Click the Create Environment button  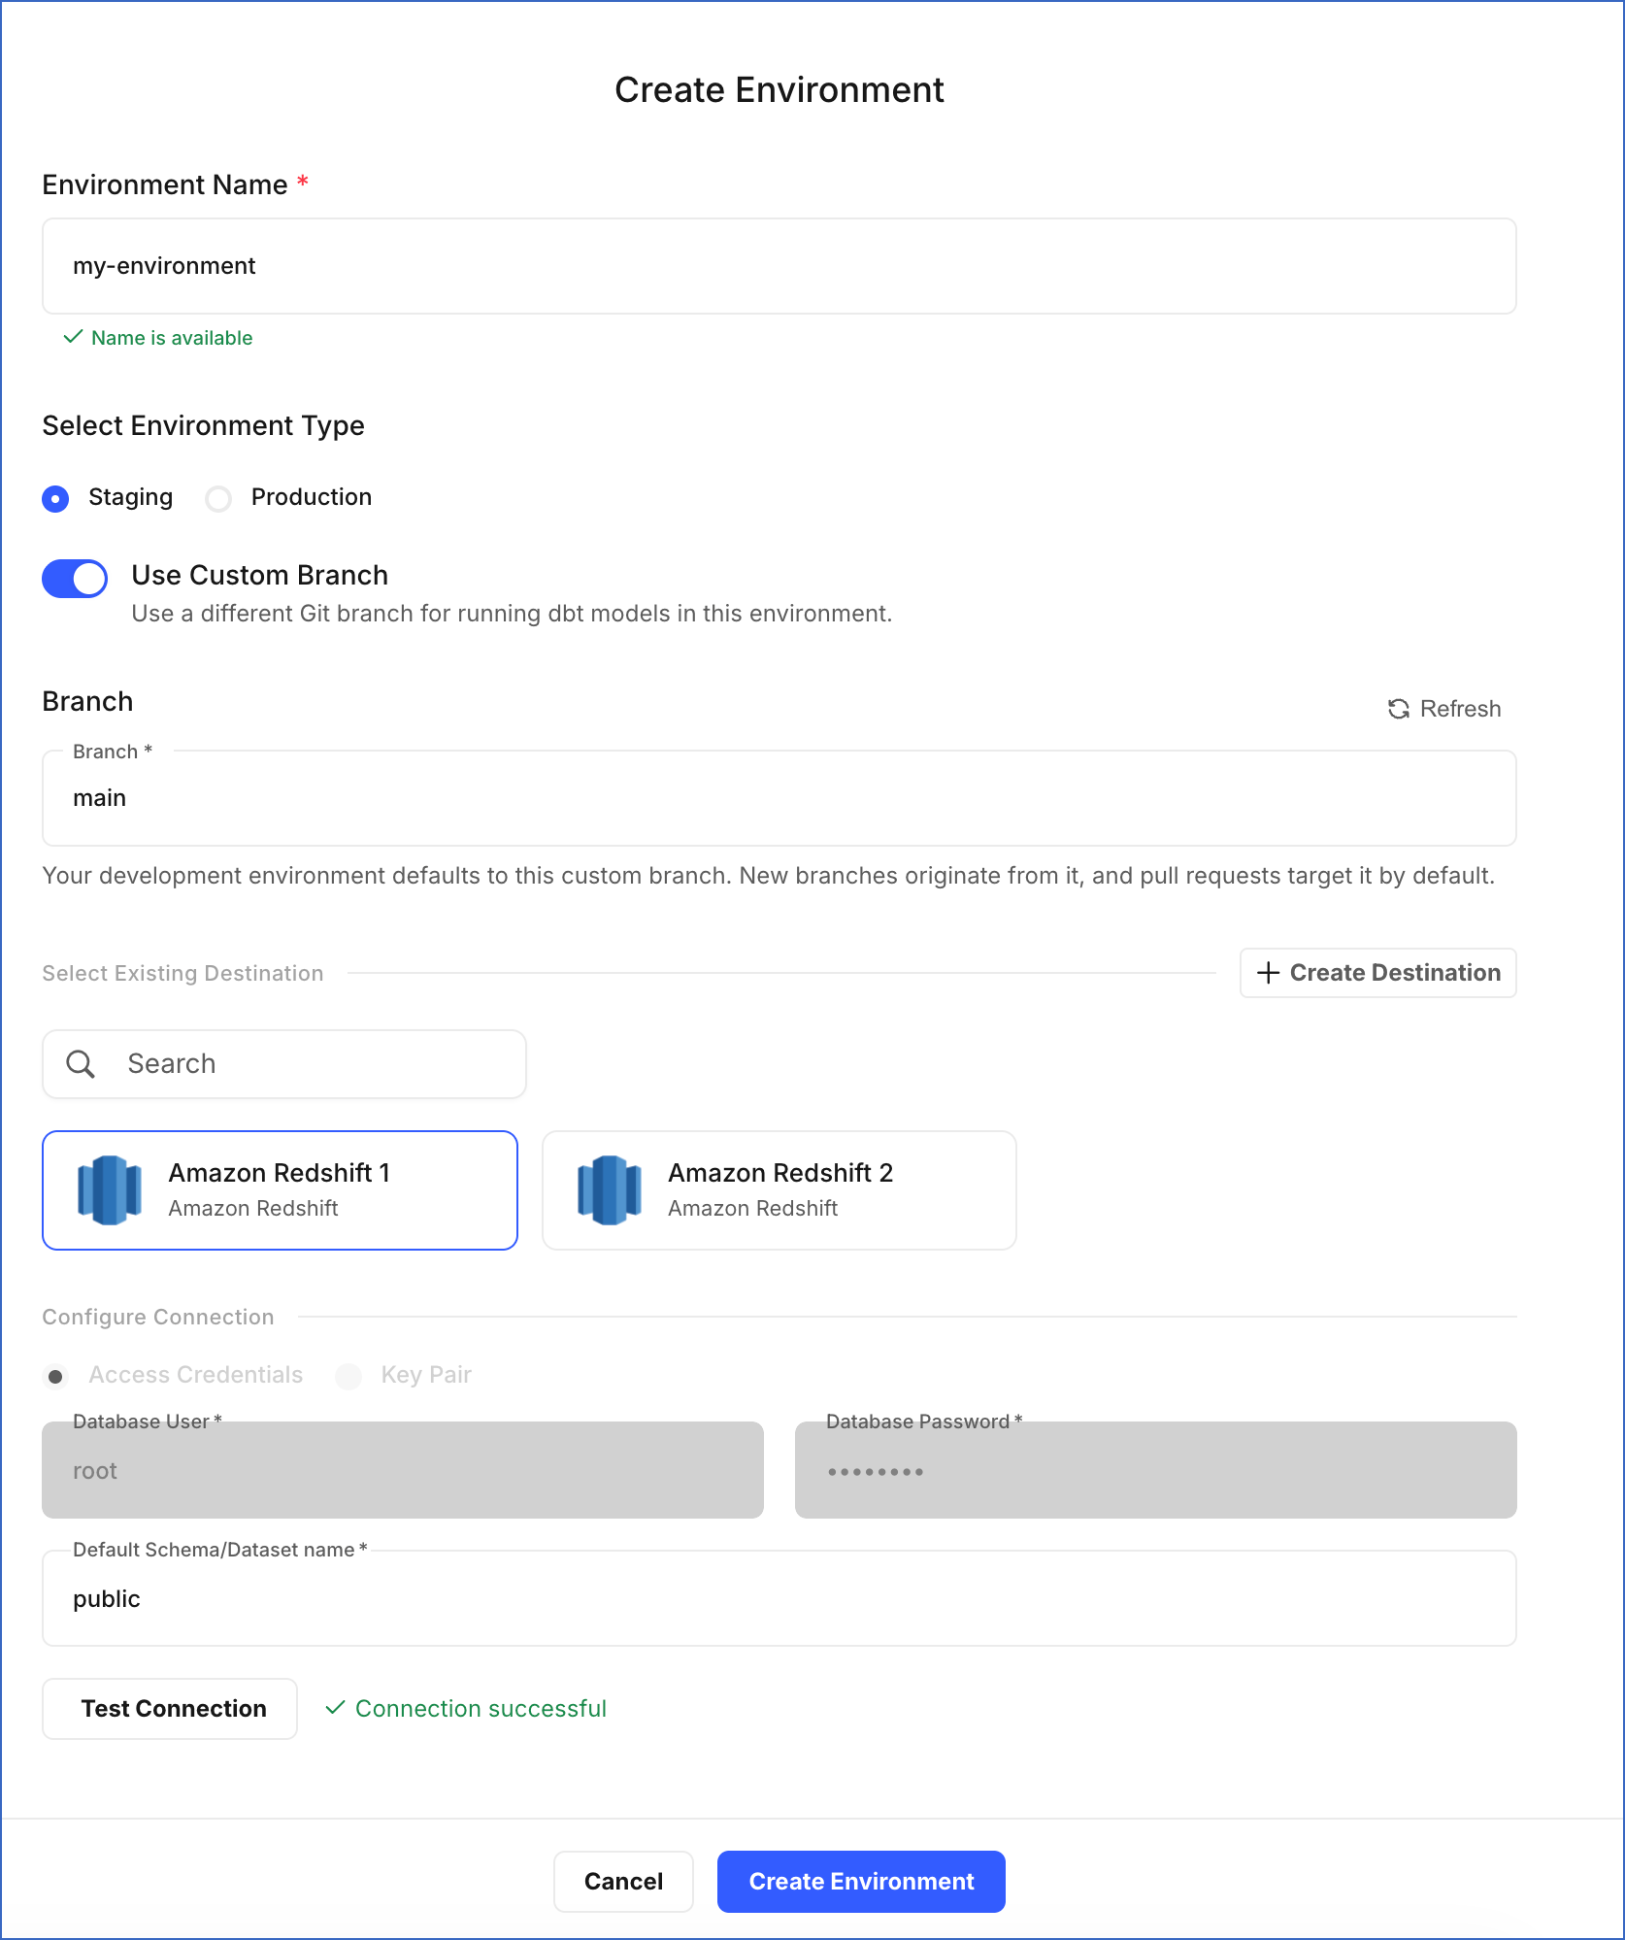(861, 1882)
